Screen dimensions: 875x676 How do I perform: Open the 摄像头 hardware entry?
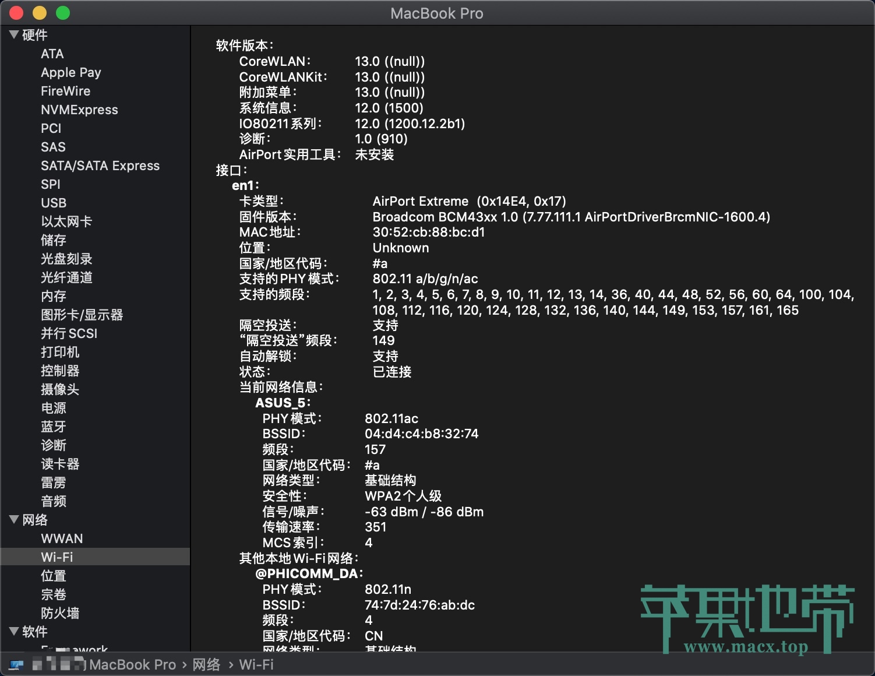tap(60, 389)
